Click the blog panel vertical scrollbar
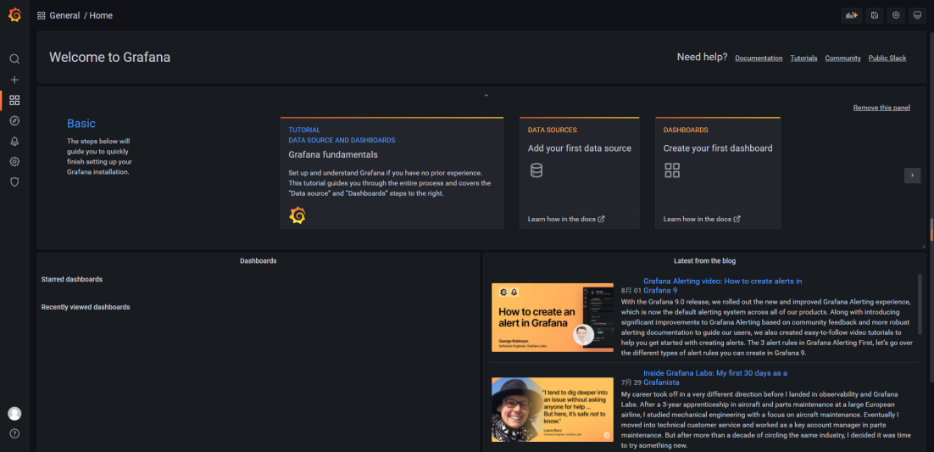This screenshot has width=934, height=452. pyautogui.click(x=920, y=305)
